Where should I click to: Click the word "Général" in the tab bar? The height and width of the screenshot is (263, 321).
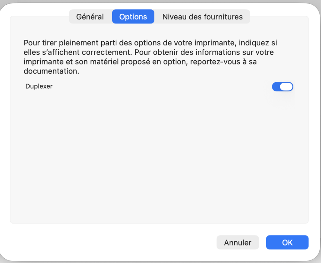coord(90,17)
